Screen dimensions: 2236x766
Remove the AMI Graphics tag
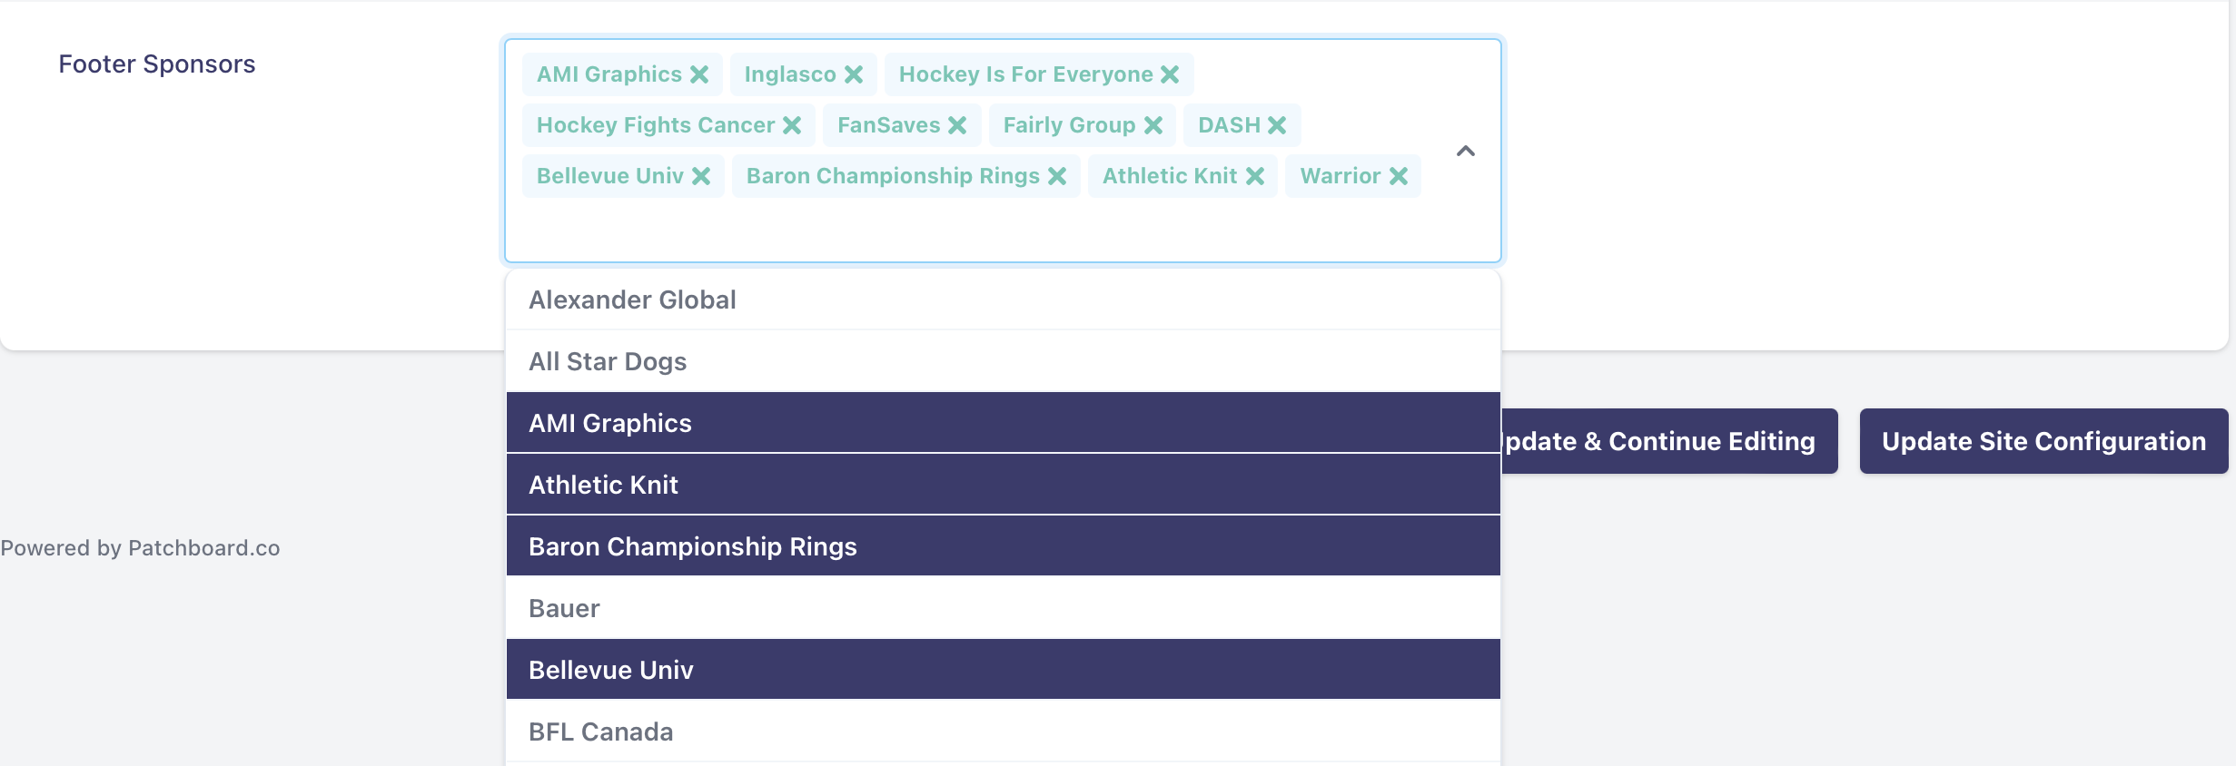(x=699, y=74)
